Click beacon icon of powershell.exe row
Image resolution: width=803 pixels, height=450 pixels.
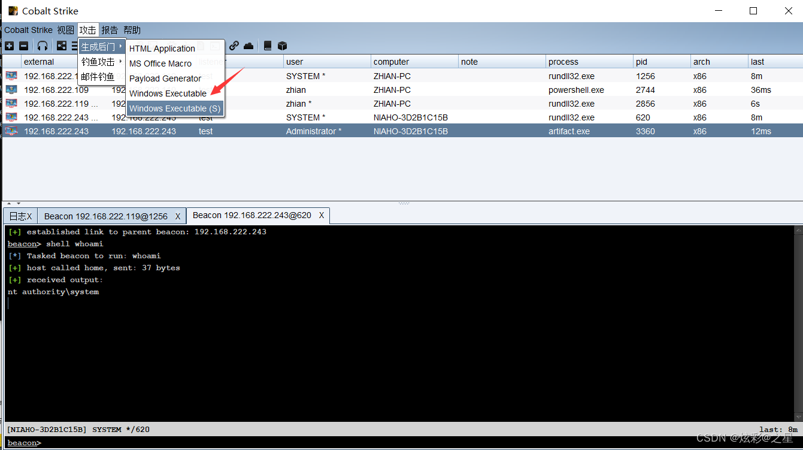click(11, 90)
